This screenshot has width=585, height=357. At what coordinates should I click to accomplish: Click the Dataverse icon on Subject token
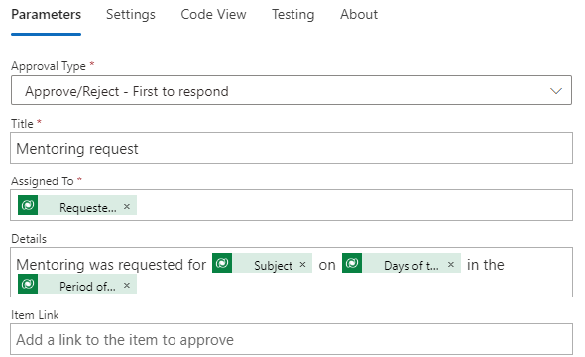click(222, 263)
